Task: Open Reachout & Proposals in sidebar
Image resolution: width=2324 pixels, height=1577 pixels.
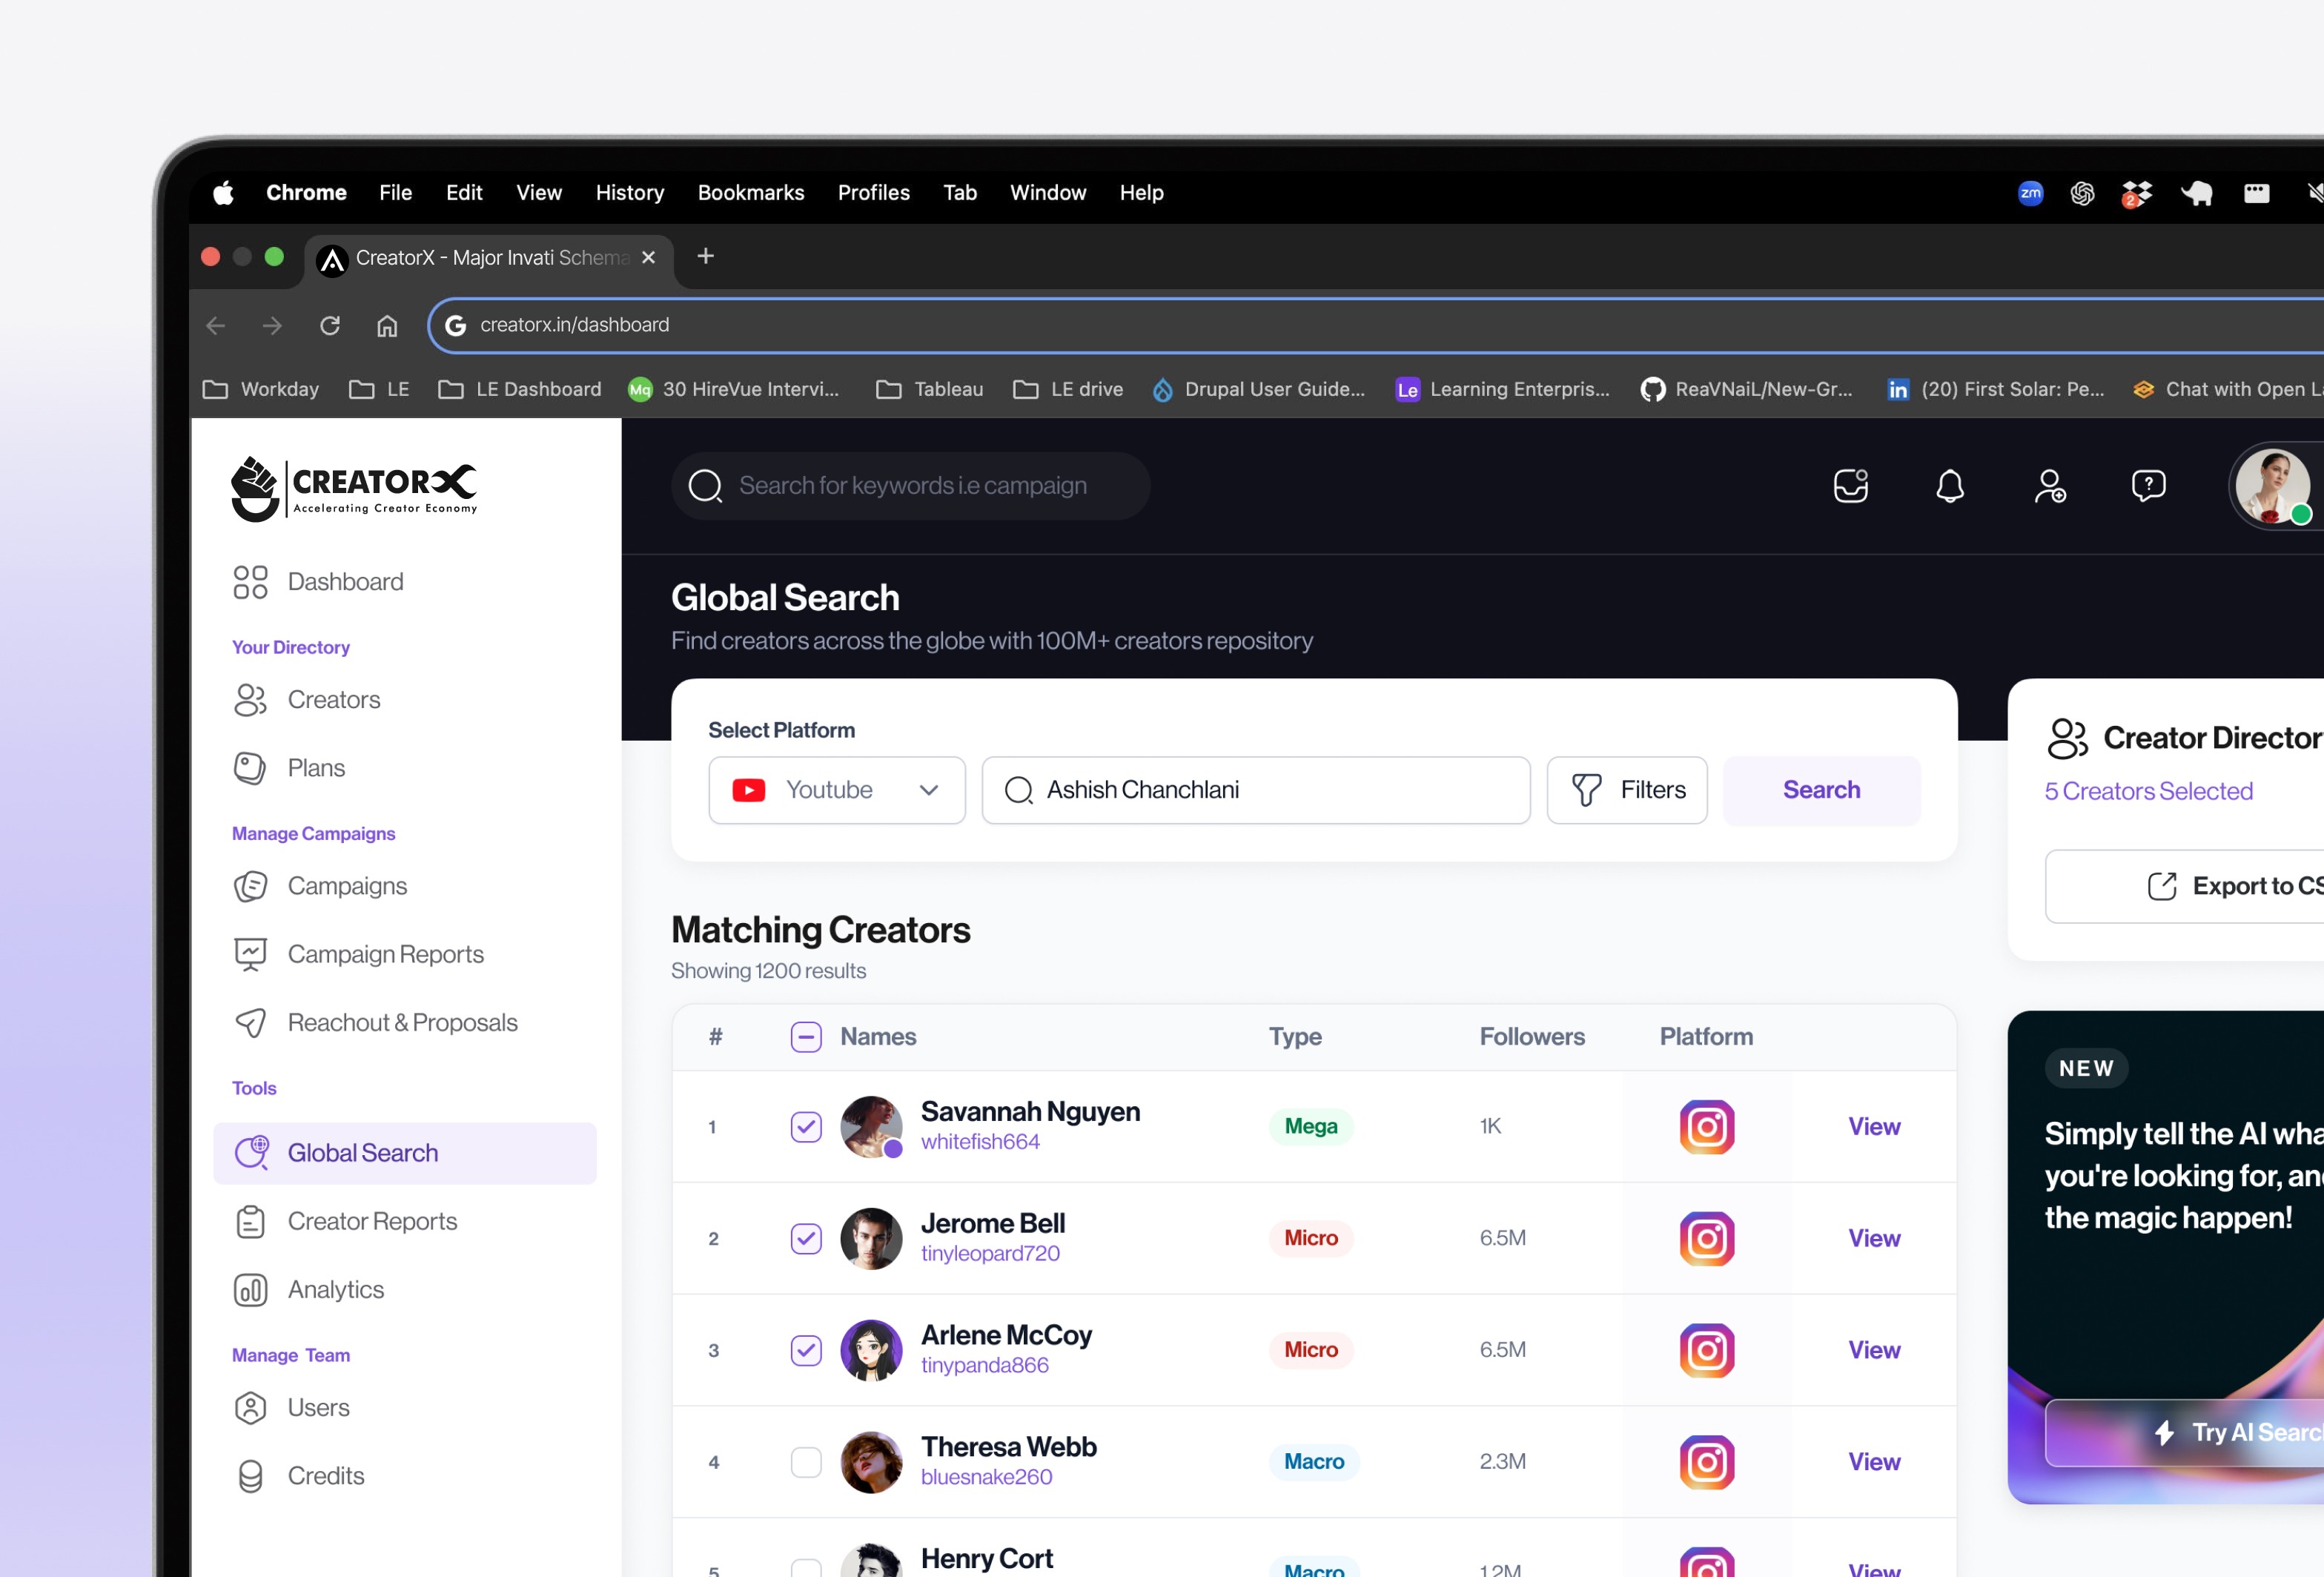Action: point(375,1022)
